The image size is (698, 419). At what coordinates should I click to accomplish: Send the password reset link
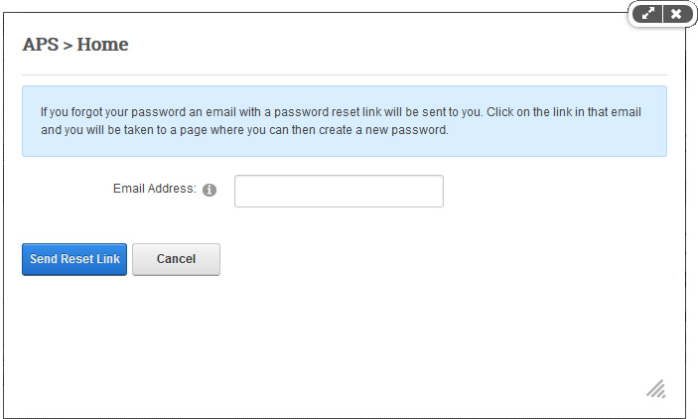pyautogui.click(x=74, y=259)
